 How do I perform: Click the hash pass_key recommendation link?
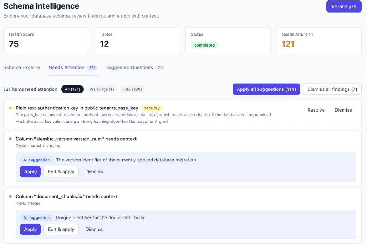click(x=92, y=122)
